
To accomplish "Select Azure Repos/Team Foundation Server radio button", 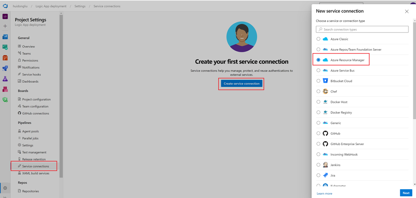I will tap(319, 49).
